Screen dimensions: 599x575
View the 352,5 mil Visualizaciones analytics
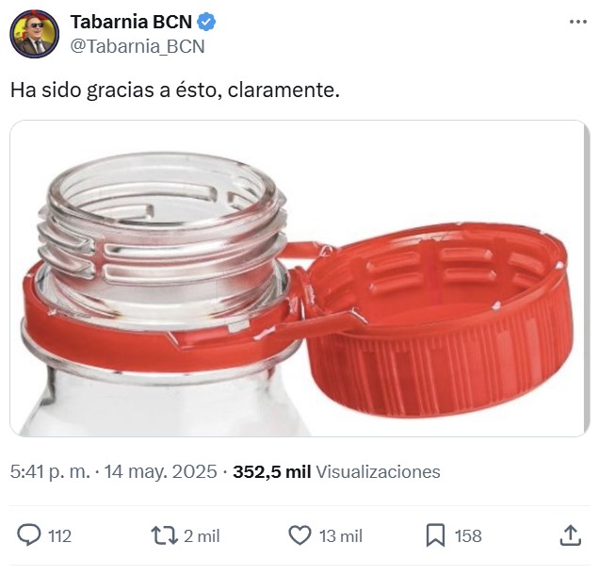[336, 471]
